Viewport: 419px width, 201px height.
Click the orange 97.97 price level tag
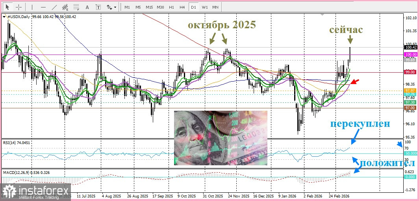[410, 91]
